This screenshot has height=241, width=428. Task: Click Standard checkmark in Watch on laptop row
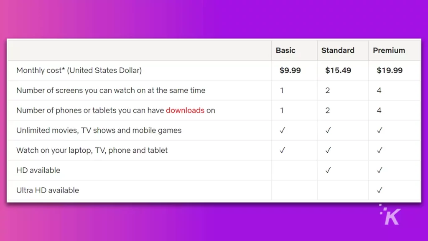[x=328, y=150]
